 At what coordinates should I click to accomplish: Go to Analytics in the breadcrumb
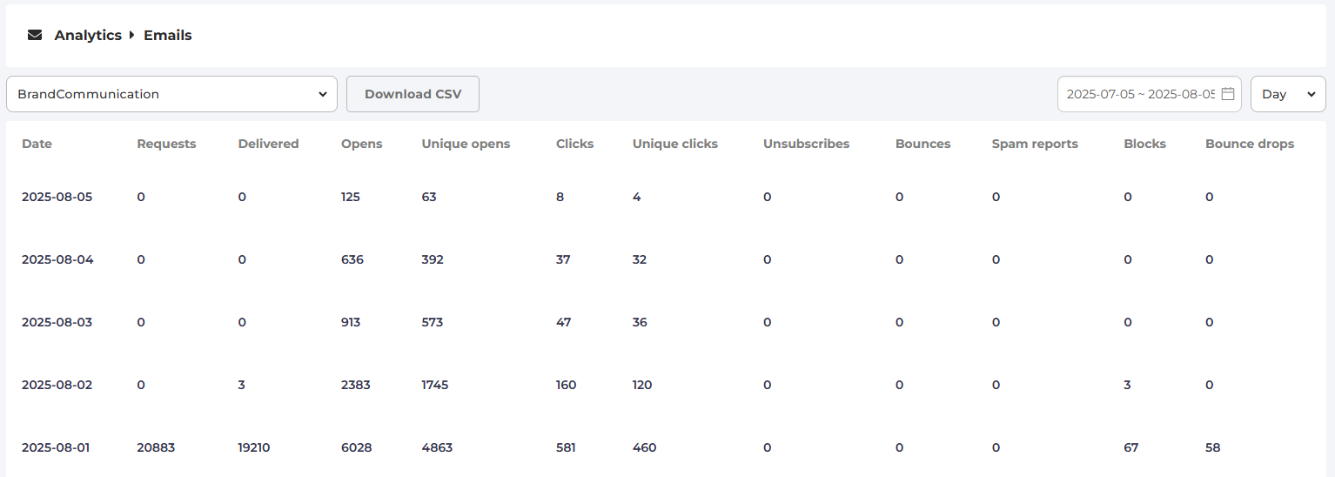[88, 36]
